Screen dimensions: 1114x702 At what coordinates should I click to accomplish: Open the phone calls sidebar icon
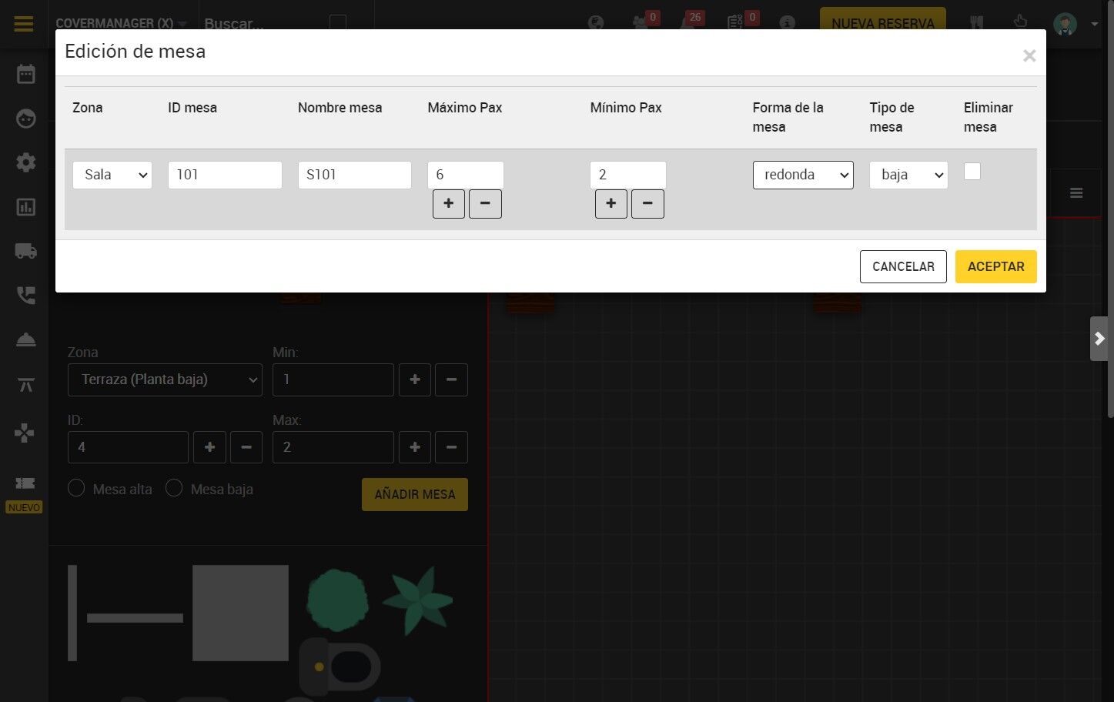click(x=26, y=296)
